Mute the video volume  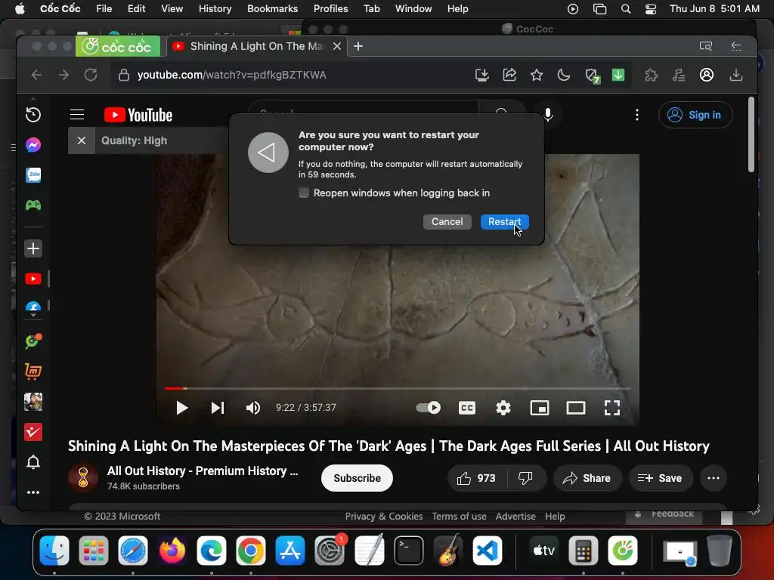(x=253, y=408)
